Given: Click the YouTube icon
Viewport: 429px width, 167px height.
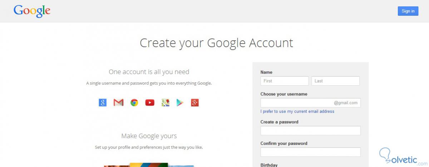Looking at the screenshot, I should 150,103.
